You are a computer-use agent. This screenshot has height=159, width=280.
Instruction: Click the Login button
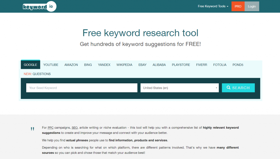pyautogui.click(x=252, y=7)
